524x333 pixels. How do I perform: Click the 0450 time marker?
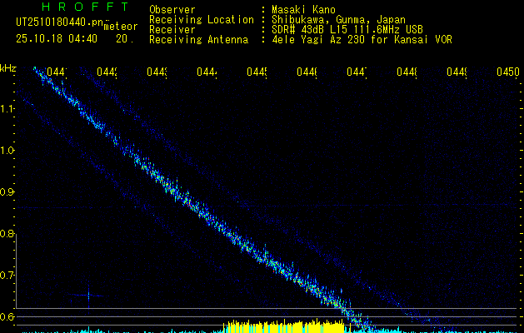(x=507, y=73)
